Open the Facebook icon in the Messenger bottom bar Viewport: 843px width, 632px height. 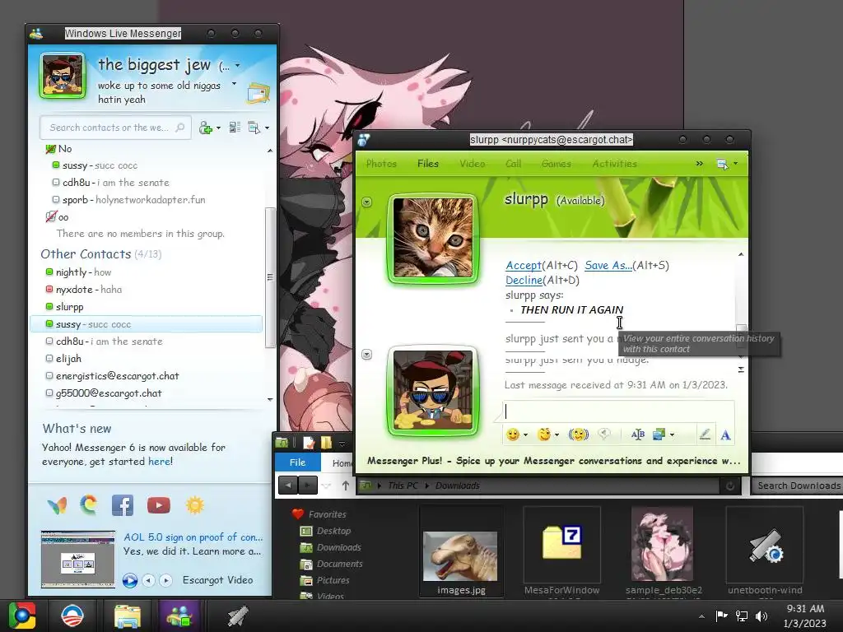tap(123, 505)
